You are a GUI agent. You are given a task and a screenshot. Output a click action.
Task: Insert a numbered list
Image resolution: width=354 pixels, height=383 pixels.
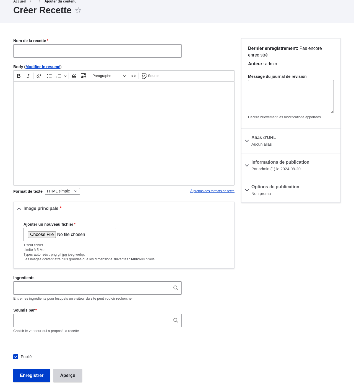59,76
